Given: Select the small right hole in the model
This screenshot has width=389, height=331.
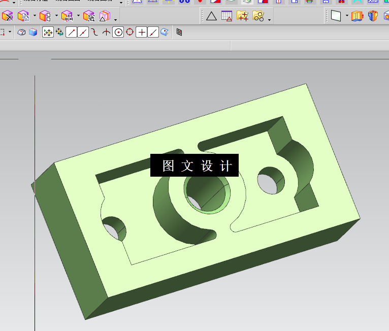Looking at the screenshot, I should click(271, 181).
